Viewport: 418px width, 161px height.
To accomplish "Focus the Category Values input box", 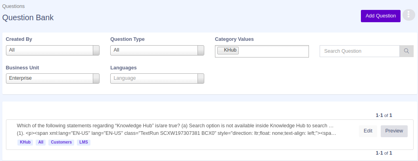I will [273, 51].
